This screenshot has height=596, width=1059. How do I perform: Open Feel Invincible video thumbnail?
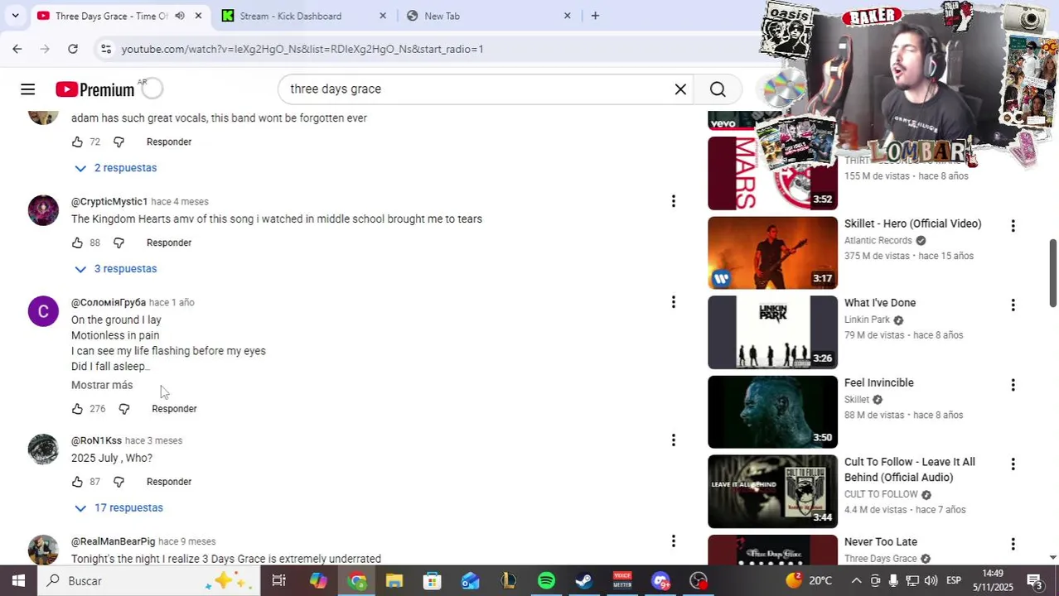coord(772,412)
